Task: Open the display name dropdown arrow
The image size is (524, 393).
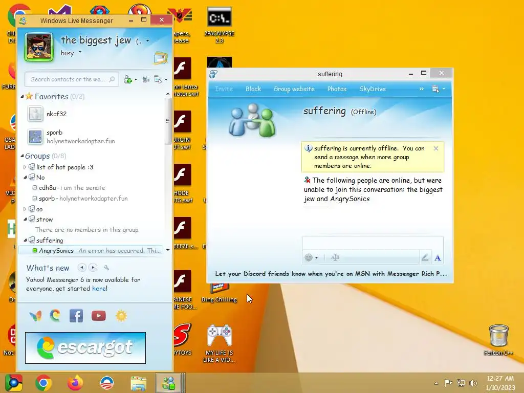Action: pyautogui.click(x=148, y=41)
